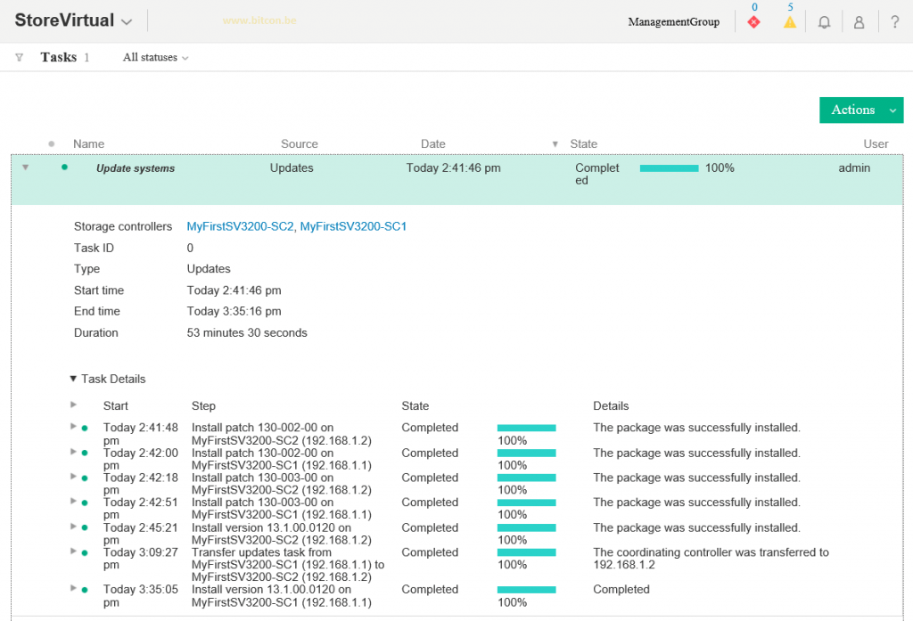Click the coordinating controller transferred detail text
Image resolution: width=913 pixels, height=621 pixels.
pos(711,559)
